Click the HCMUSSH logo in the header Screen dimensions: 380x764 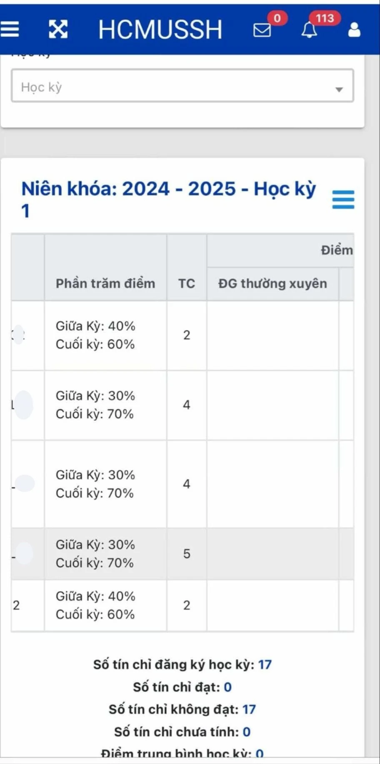(160, 29)
